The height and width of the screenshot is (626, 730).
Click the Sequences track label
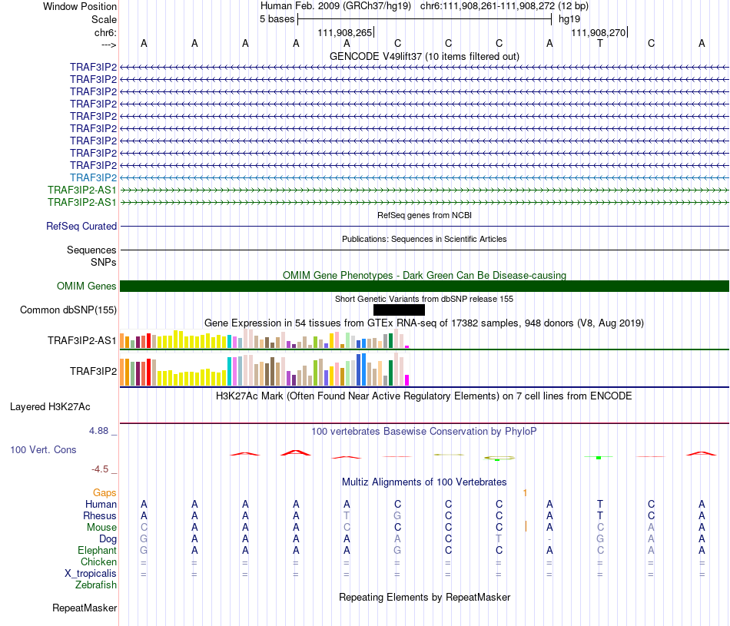(91, 250)
